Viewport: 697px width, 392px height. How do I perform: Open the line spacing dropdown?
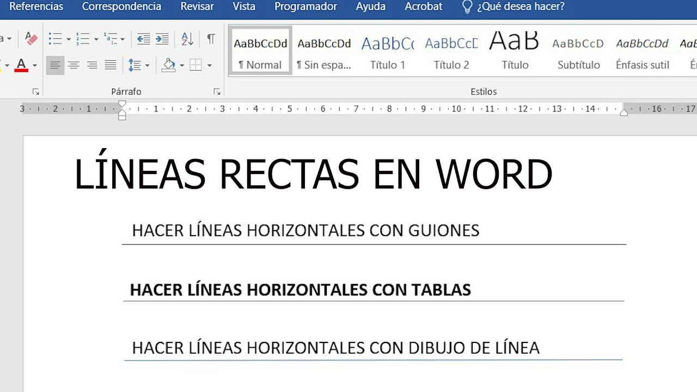click(x=138, y=65)
